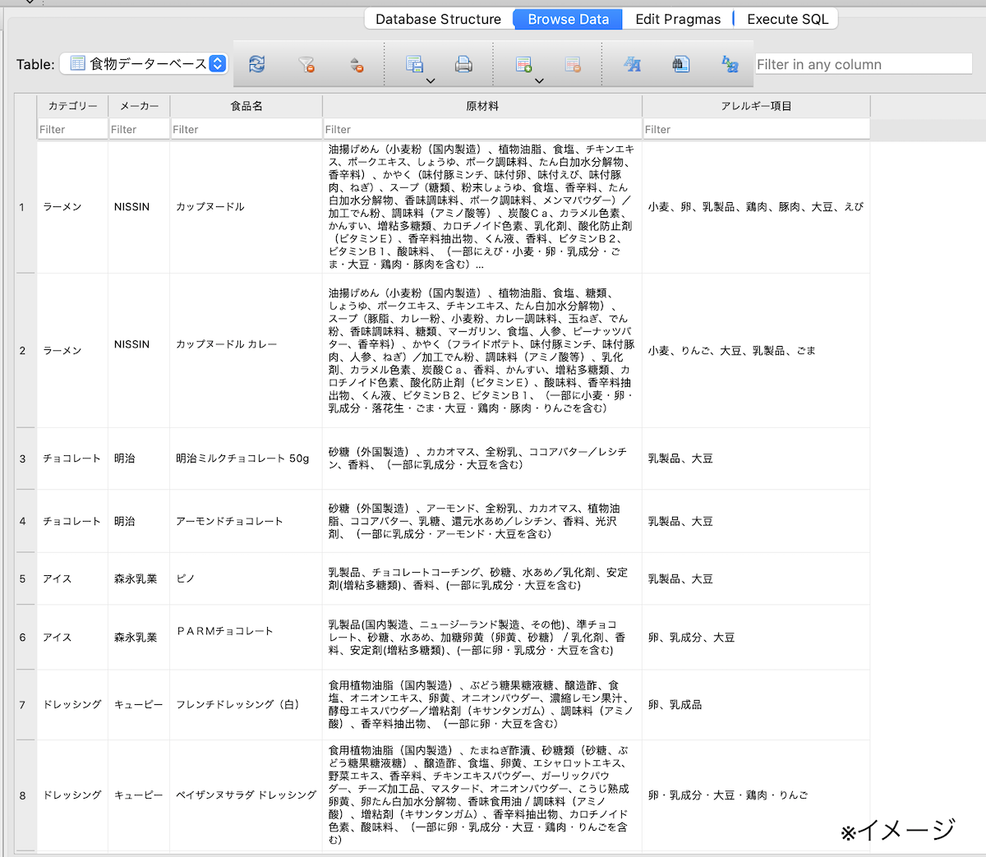Click チョコレート category cell in row 4
Viewport: 986px width, 857px height.
(x=72, y=521)
